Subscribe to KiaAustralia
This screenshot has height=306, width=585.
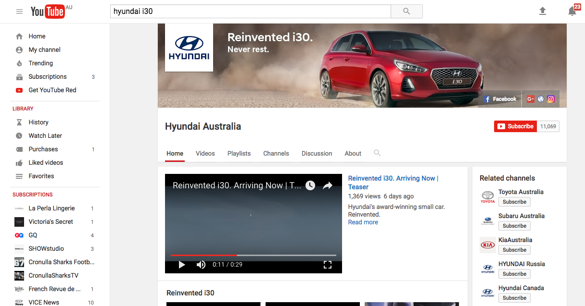(x=514, y=250)
